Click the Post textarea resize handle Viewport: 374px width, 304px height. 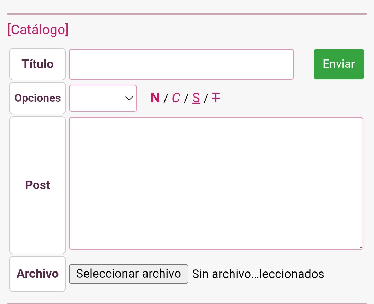tap(361, 247)
